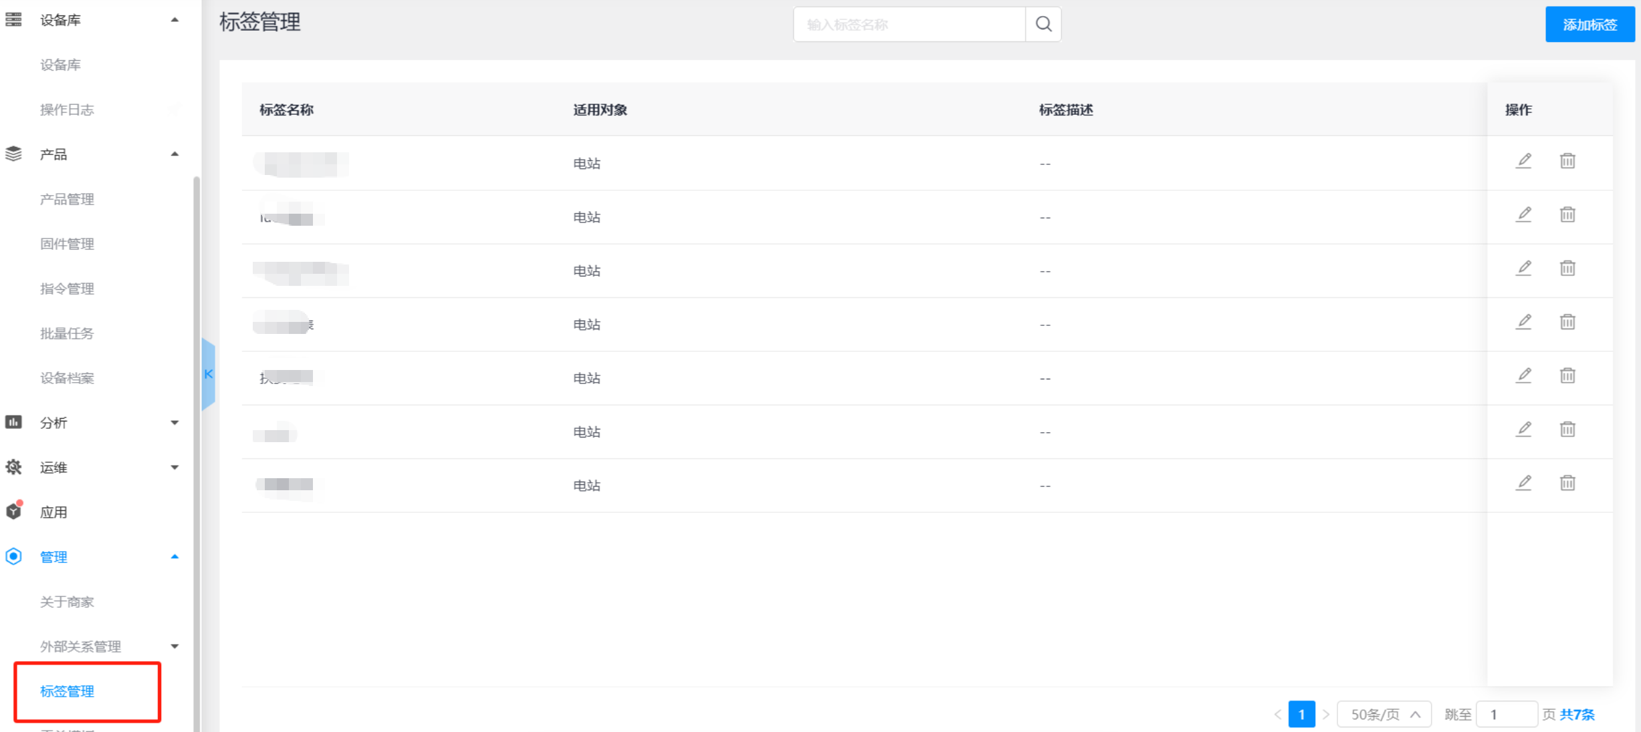The height and width of the screenshot is (732, 1641).
Task: Collapse sidebar using blue handle
Action: click(208, 374)
